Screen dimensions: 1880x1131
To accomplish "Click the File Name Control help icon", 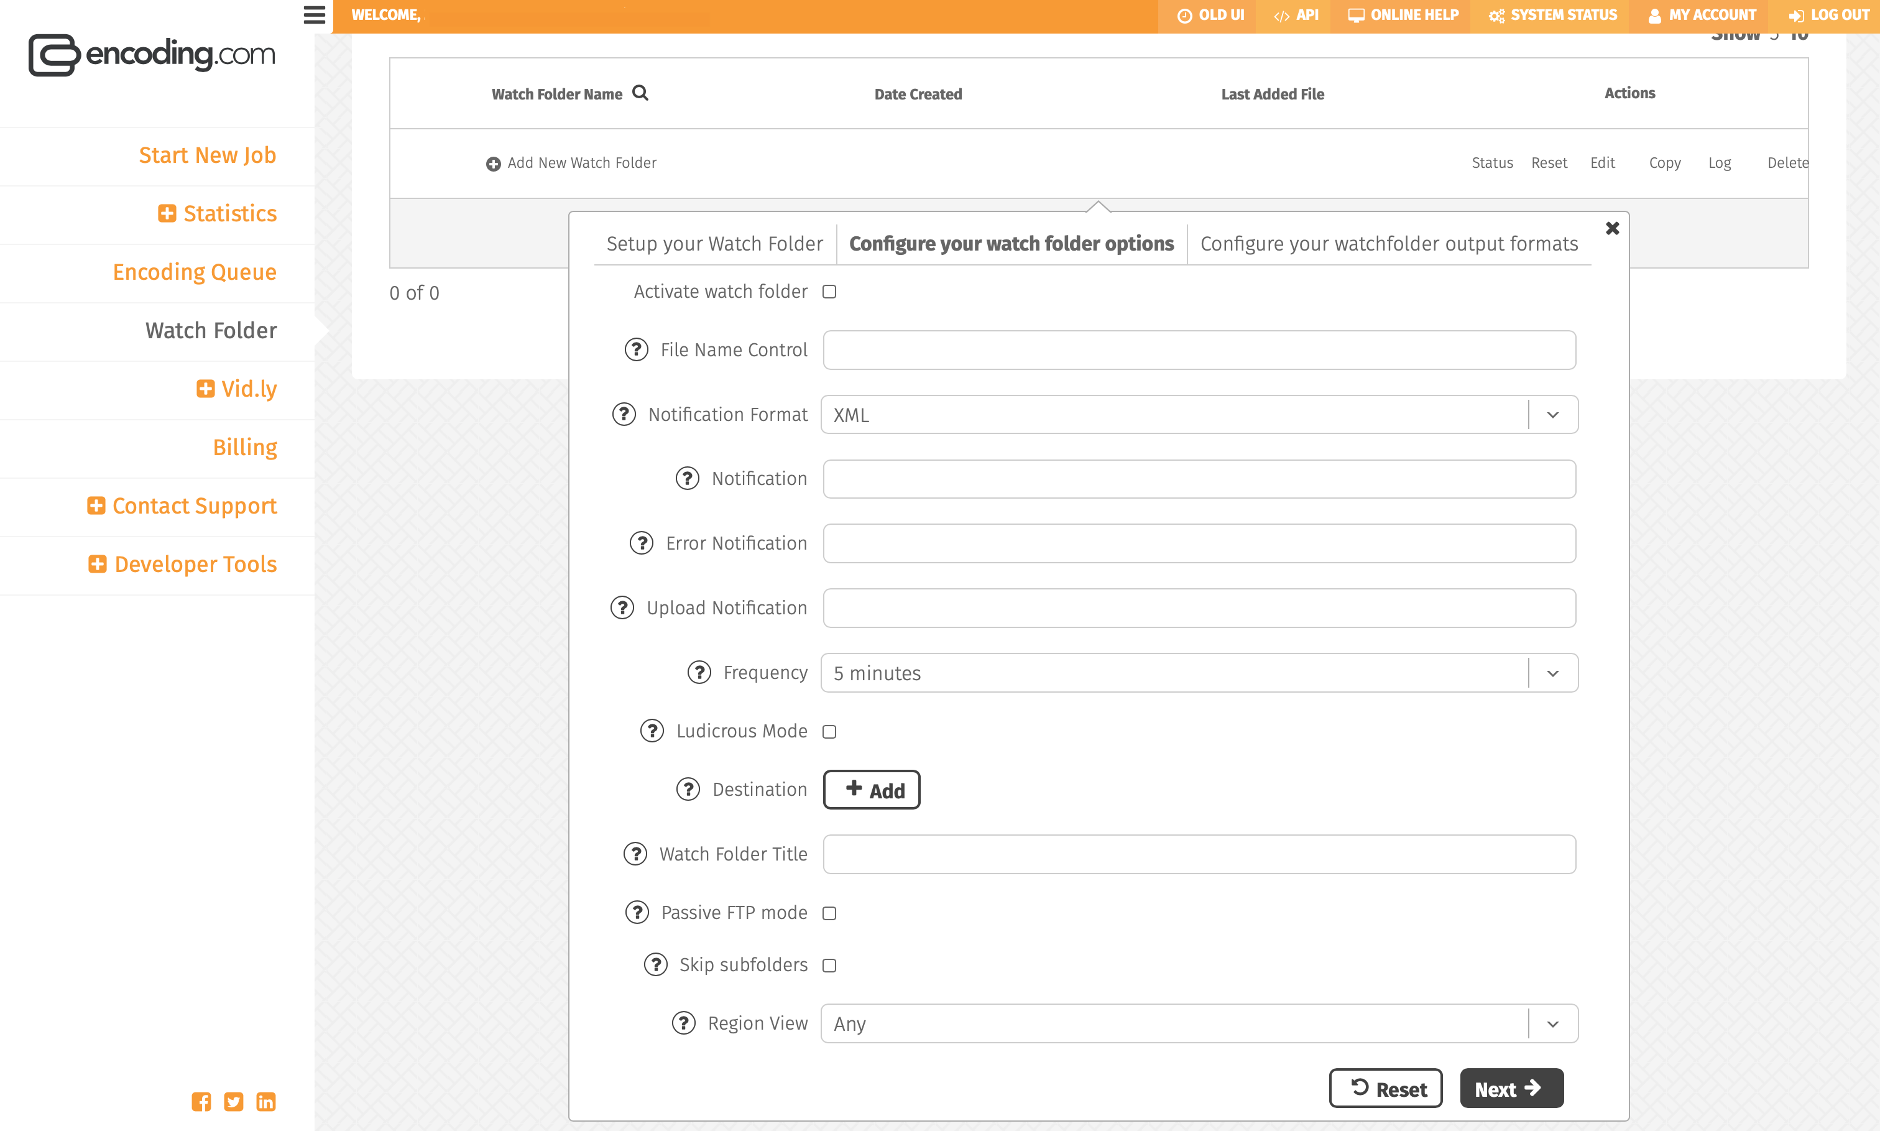I will click(x=637, y=350).
